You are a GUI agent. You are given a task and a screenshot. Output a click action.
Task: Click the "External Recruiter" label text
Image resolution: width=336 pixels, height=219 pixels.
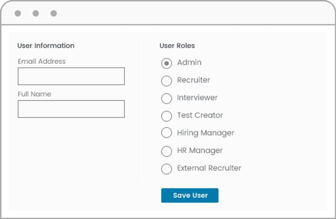click(209, 168)
